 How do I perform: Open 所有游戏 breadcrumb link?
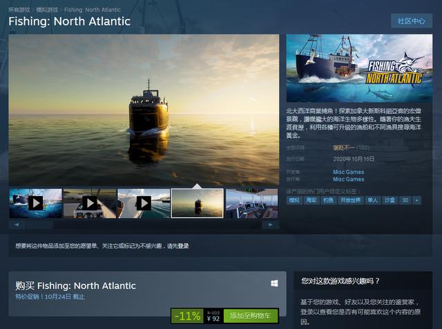19,10
